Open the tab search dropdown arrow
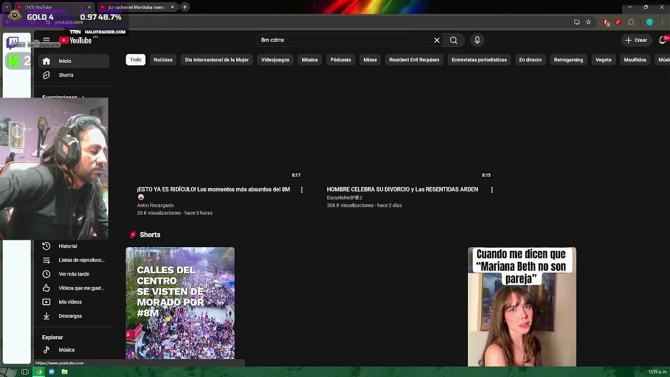 coord(6,7)
